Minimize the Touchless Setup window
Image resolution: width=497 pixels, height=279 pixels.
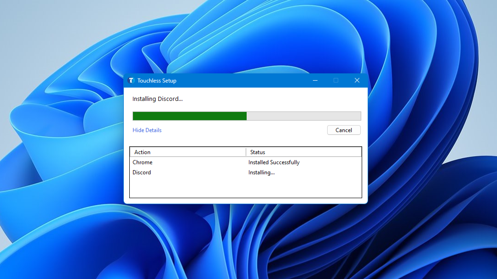pos(315,81)
